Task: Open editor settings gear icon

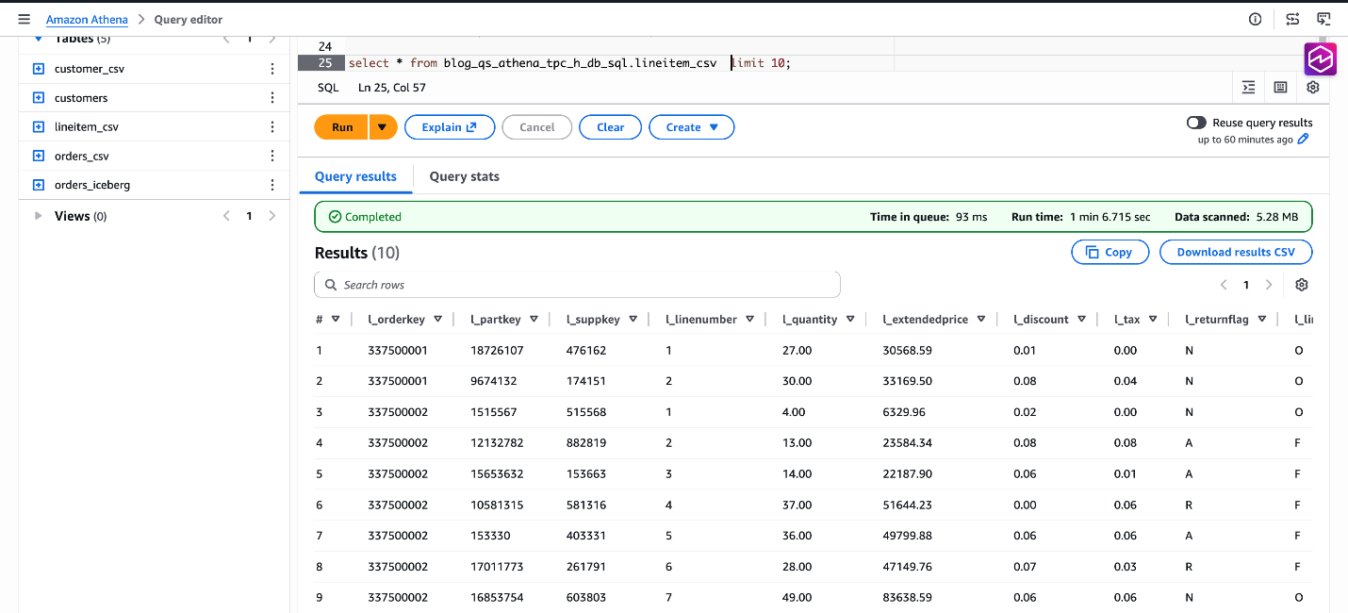Action: point(1312,88)
